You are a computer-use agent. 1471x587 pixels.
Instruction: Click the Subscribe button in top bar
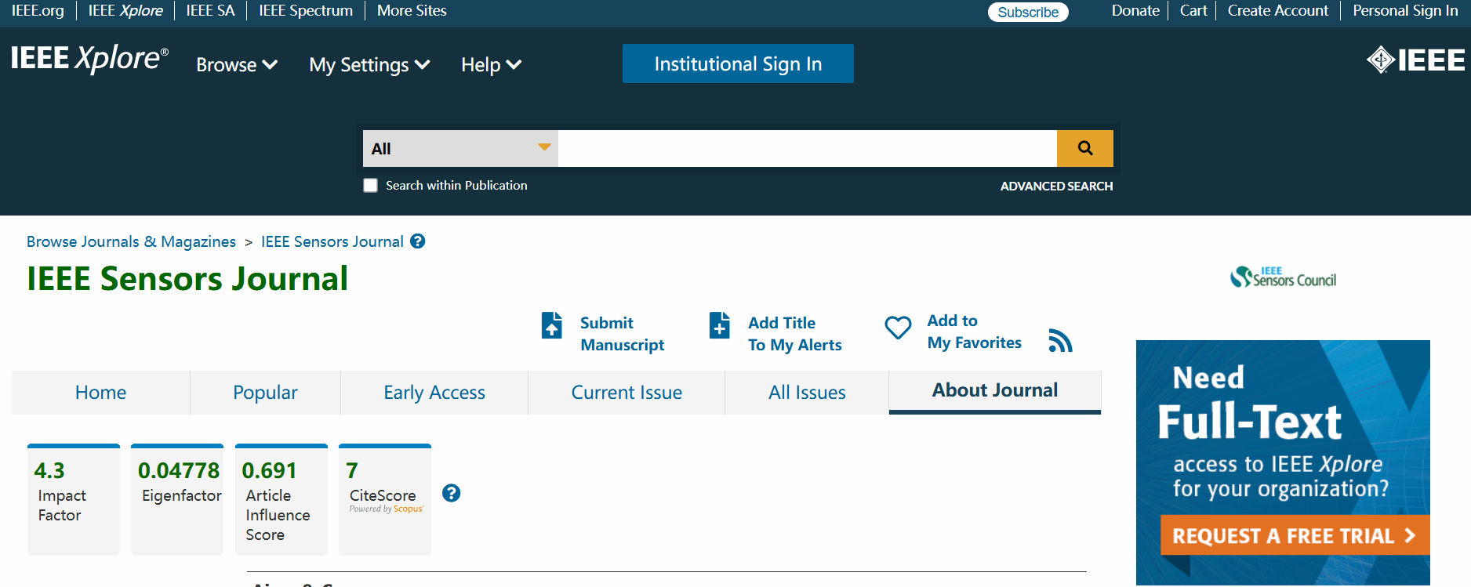pos(1027,12)
